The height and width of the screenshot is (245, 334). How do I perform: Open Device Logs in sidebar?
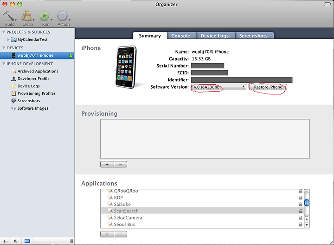click(29, 86)
